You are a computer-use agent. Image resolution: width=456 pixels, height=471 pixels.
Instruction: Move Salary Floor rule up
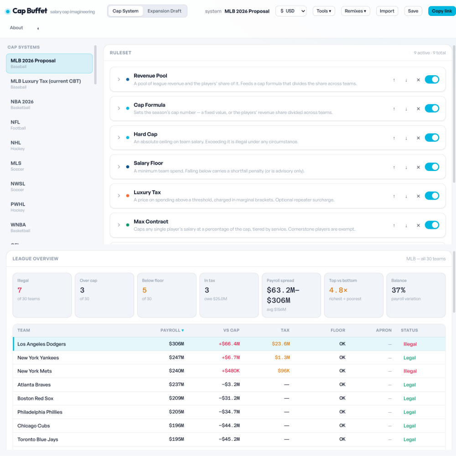click(394, 167)
